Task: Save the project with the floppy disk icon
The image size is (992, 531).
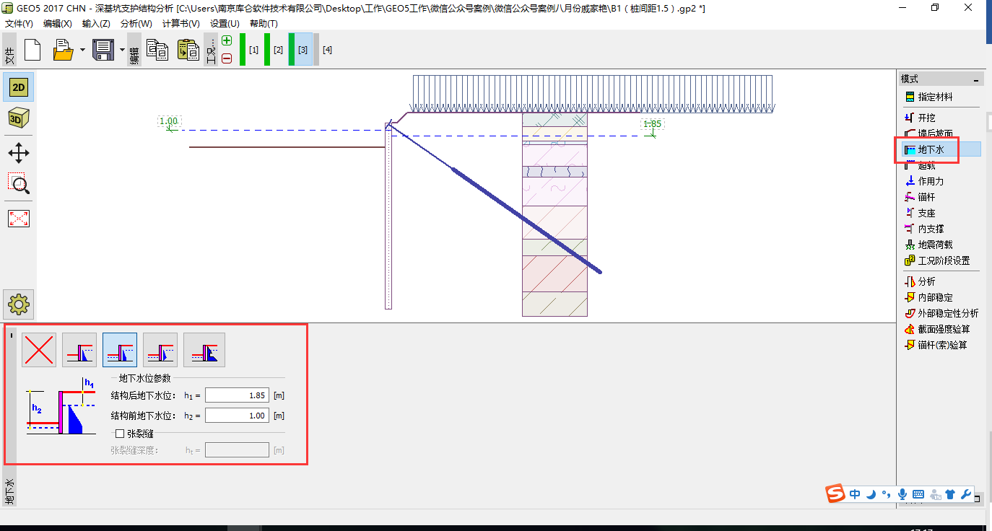Action: [103, 50]
